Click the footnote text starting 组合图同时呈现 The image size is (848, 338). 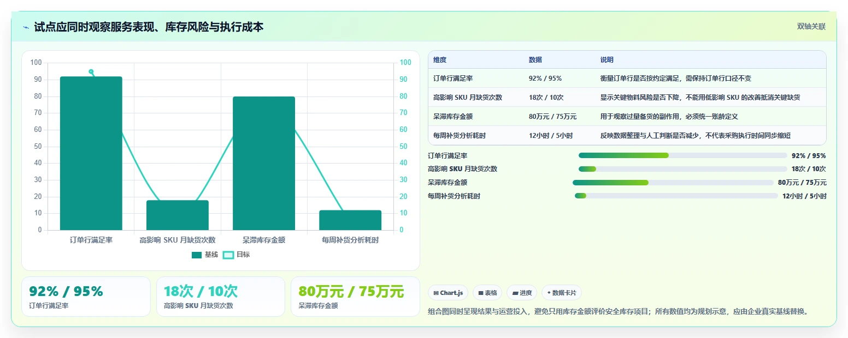click(618, 312)
